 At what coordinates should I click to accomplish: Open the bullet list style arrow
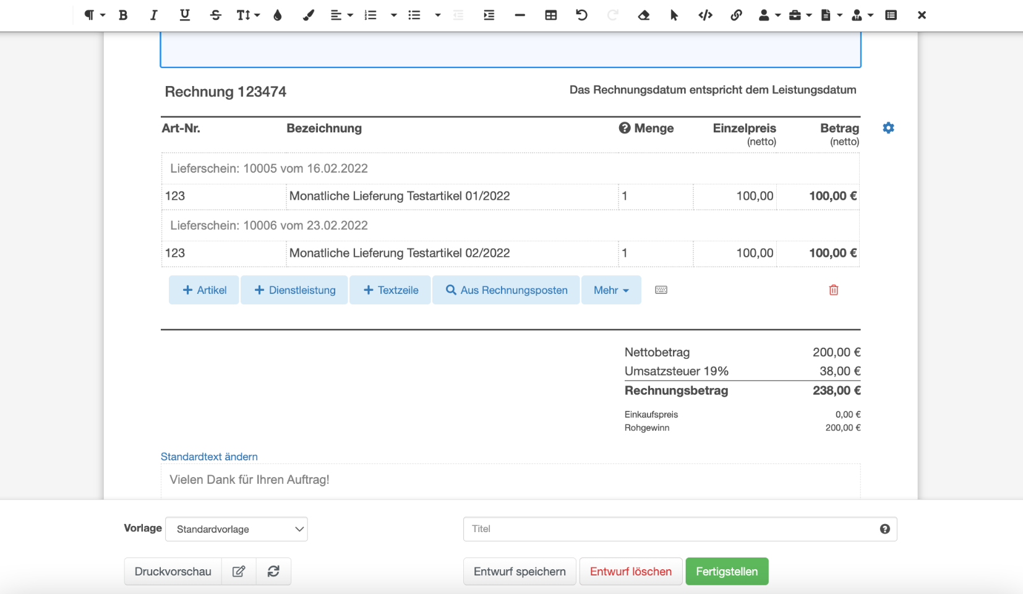click(437, 15)
